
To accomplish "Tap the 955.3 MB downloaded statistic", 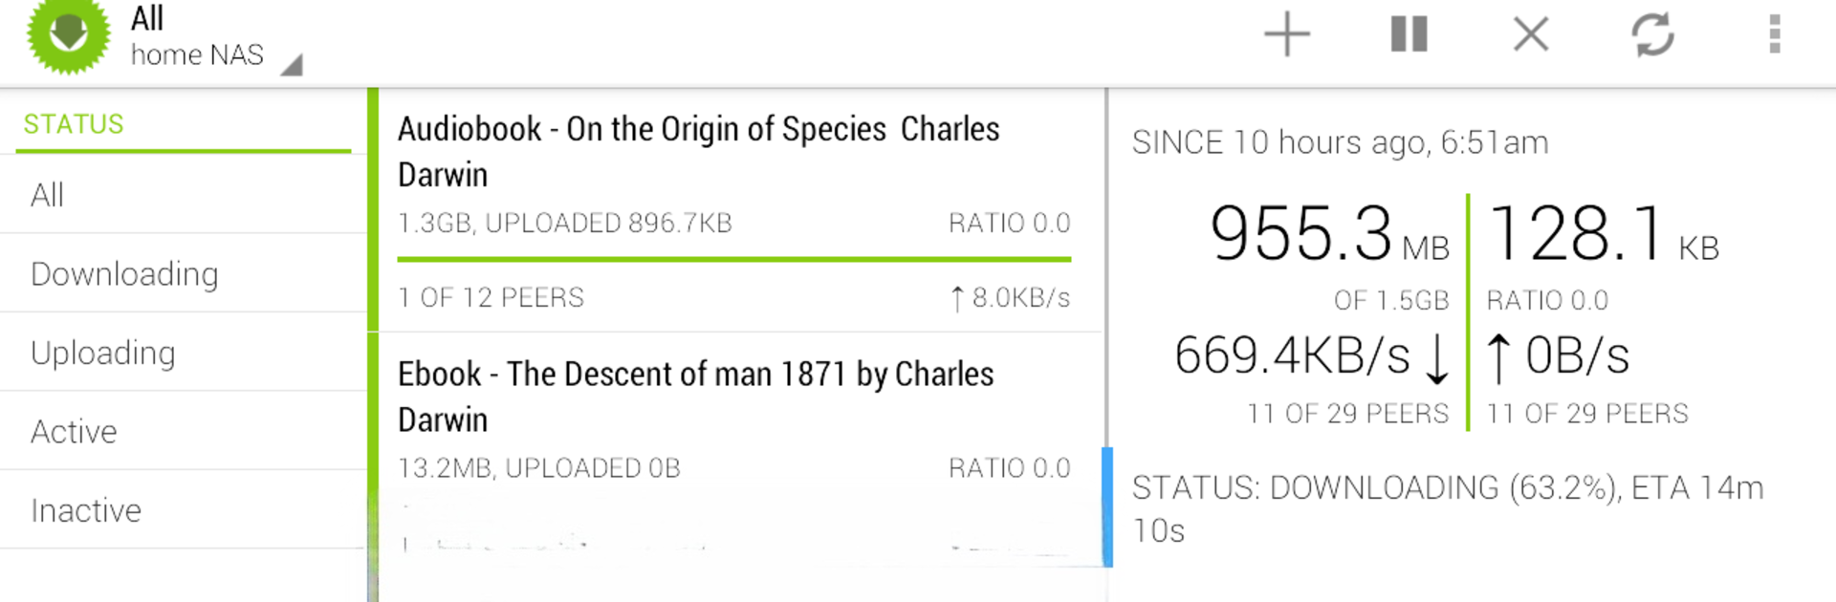I will 1329,234.
